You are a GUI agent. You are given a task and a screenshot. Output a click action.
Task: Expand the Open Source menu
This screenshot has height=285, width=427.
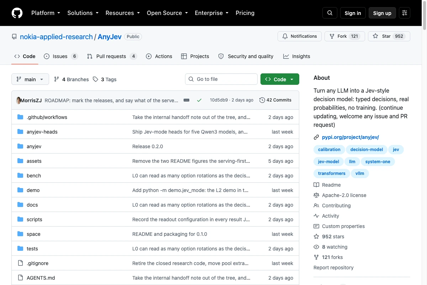[x=167, y=13]
